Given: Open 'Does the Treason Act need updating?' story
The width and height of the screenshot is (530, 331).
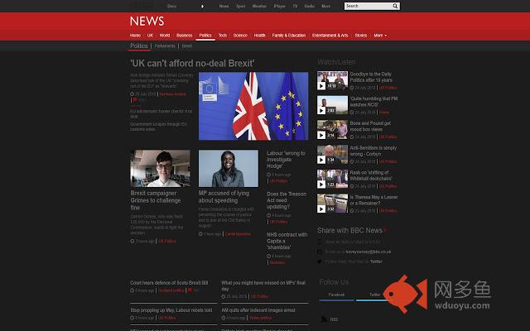Looking at the screenshot, I should point(287,200).
